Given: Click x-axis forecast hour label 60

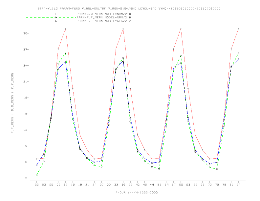Looking at the screenshot, I should pyautogui.click(x=181, y=185).
